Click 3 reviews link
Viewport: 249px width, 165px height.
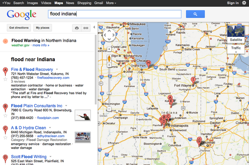[x=18, y=82]
